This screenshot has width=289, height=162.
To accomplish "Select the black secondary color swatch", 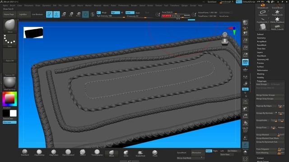I will coord(6,113).
